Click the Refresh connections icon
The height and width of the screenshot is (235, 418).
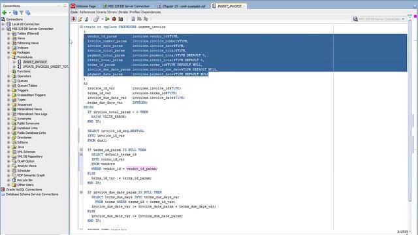coord(15,12)
